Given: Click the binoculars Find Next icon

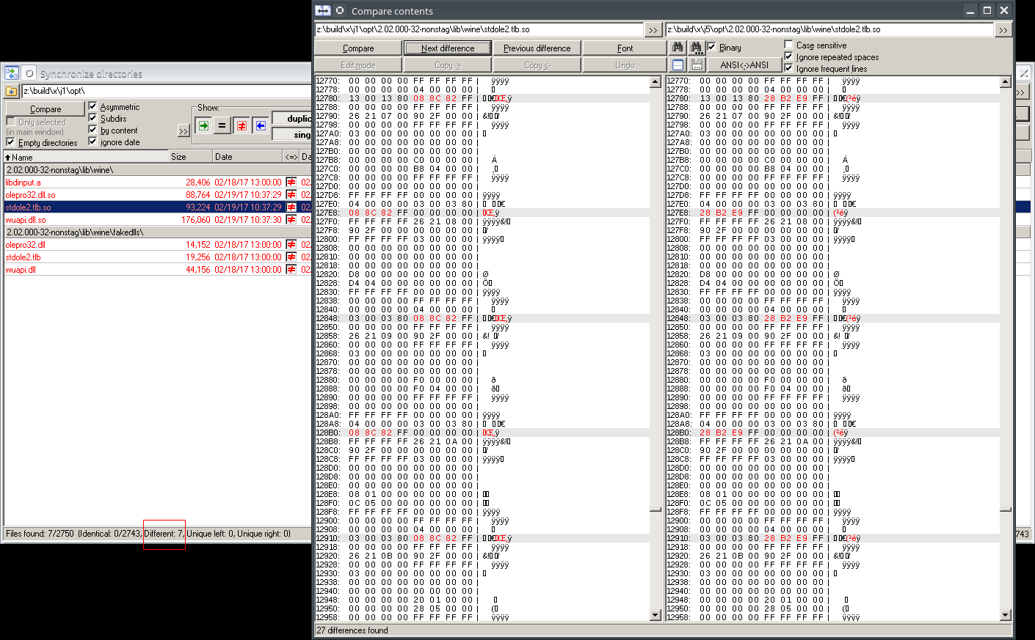Looking at the screenshot, I should [x=696, y=48].
